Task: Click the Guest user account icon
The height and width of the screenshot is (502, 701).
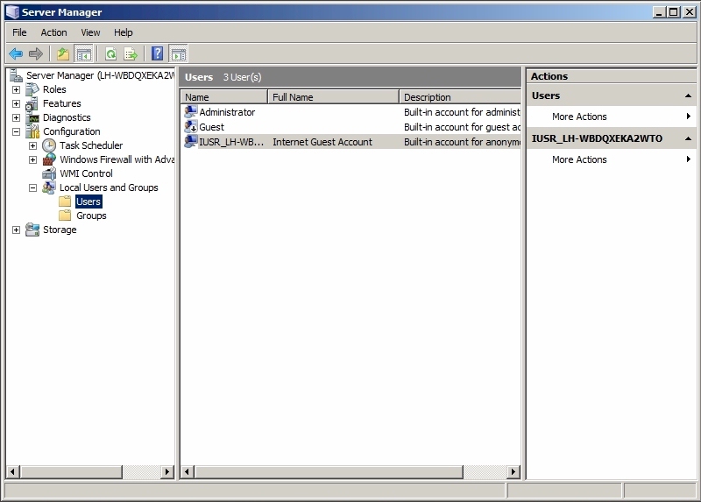Action: pos(191,126)
